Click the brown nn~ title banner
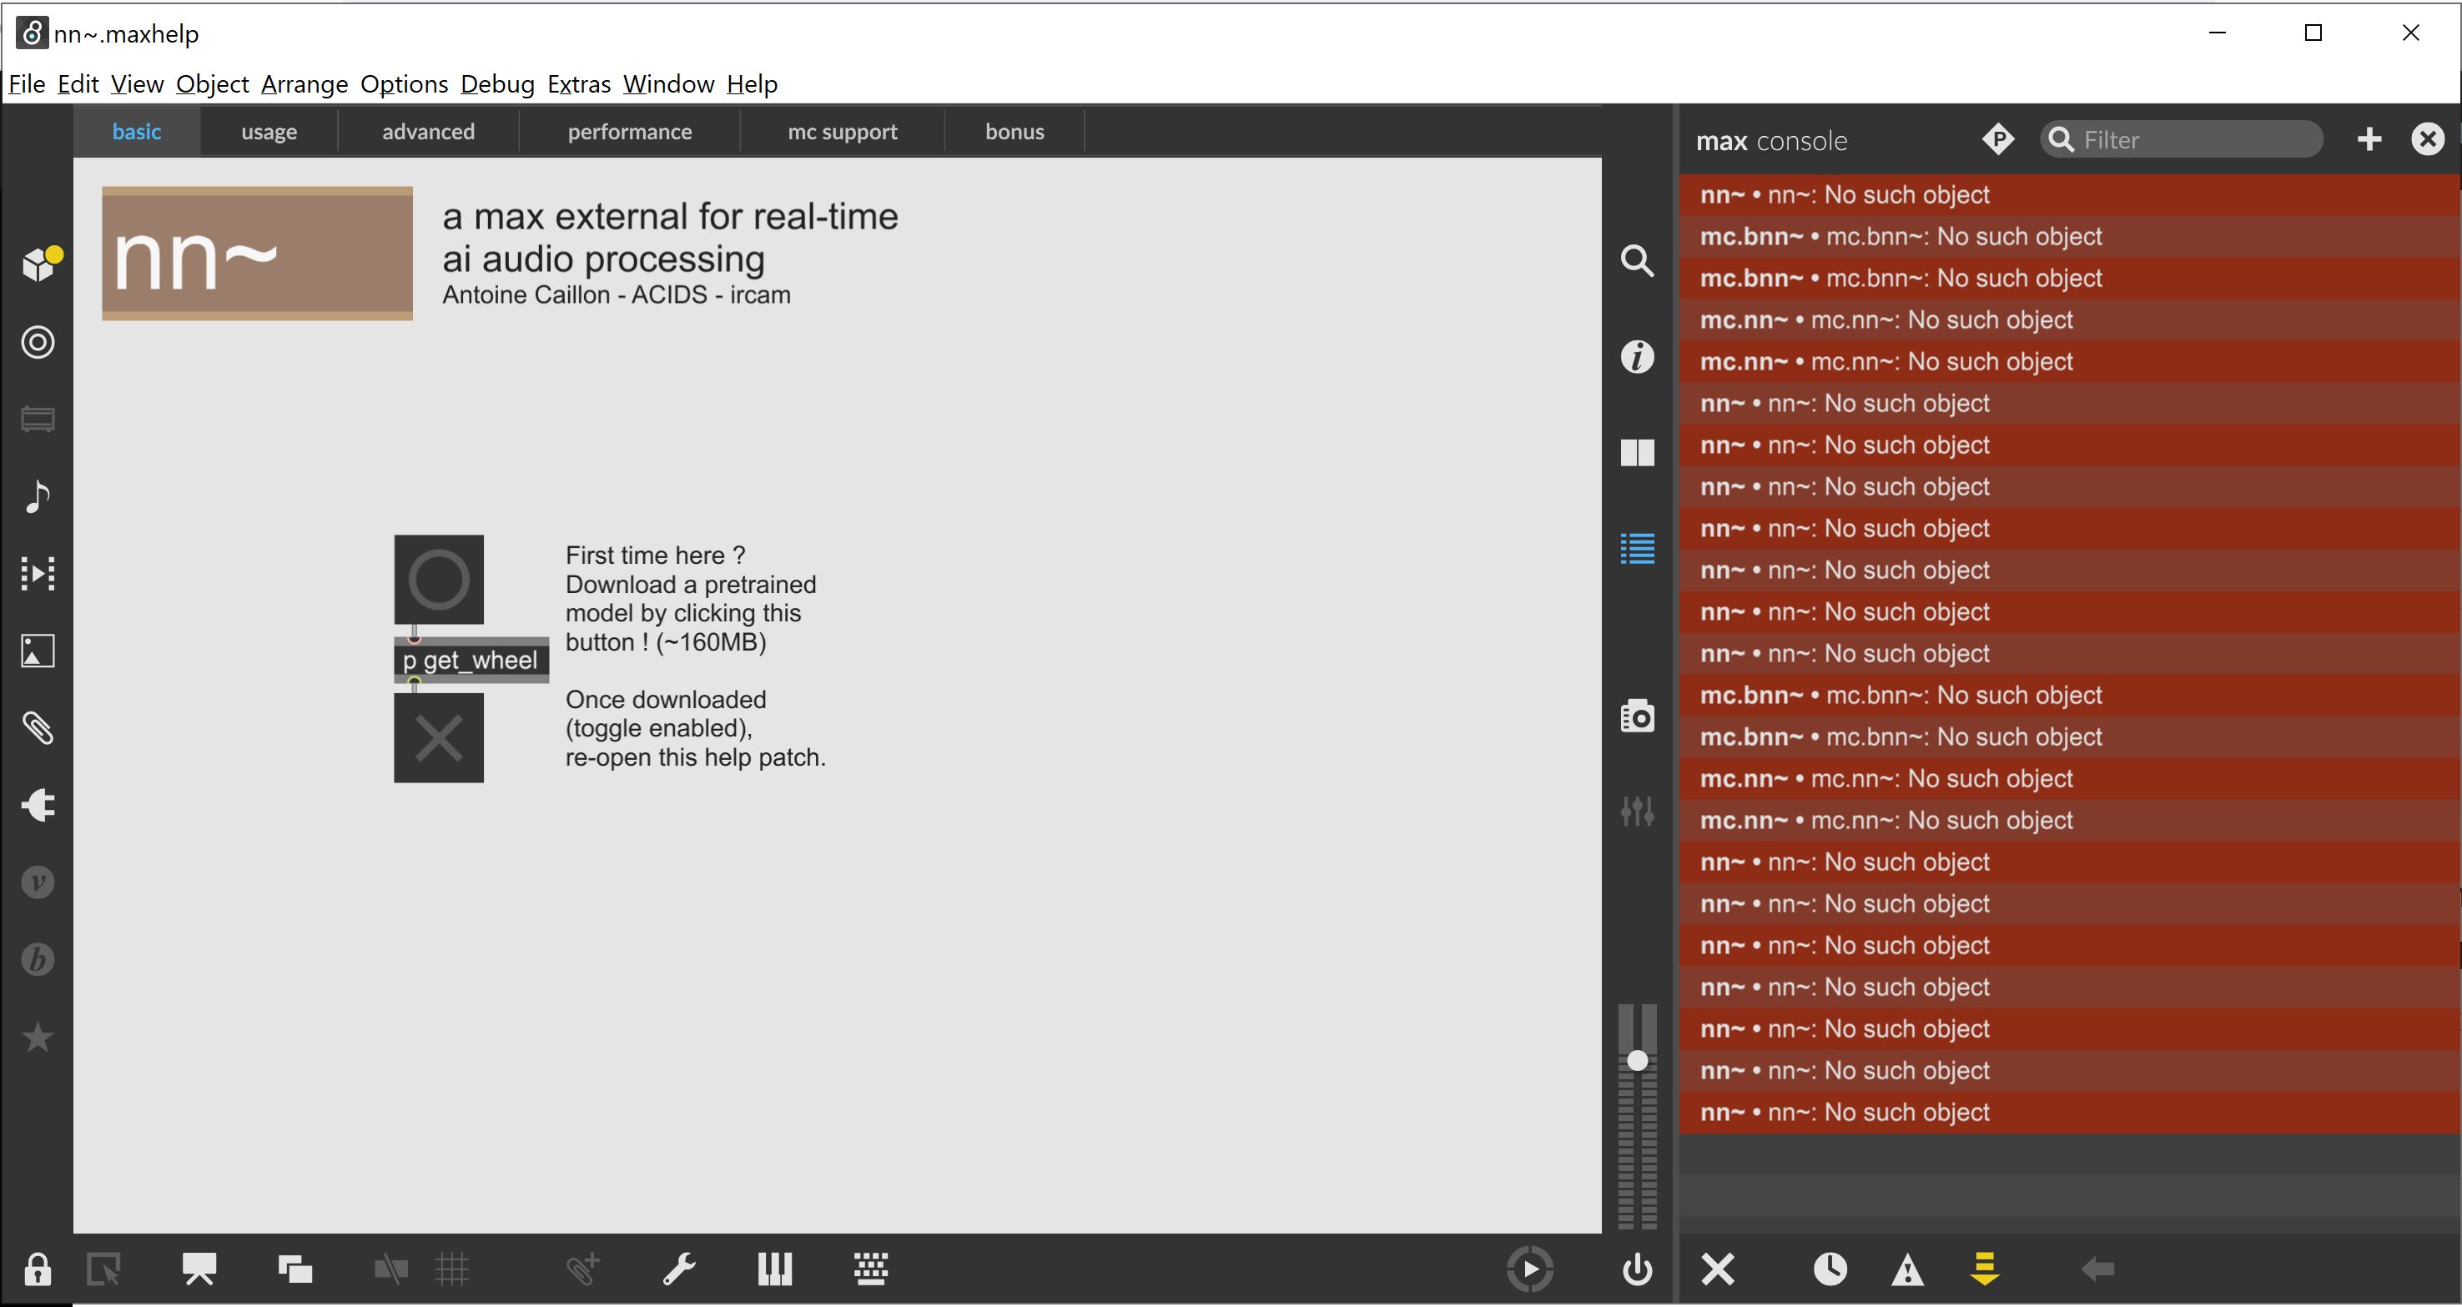This screenshot has width=2462, height=1307. tap(257, 254)
